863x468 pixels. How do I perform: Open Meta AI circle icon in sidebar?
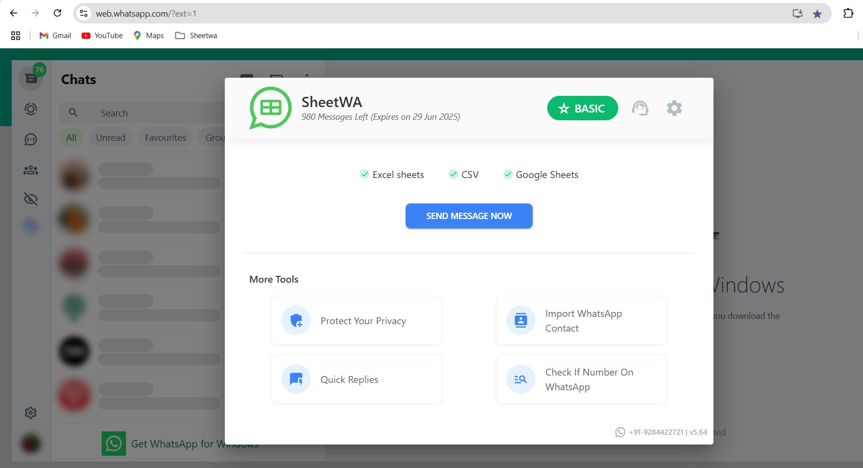[31, 226]
